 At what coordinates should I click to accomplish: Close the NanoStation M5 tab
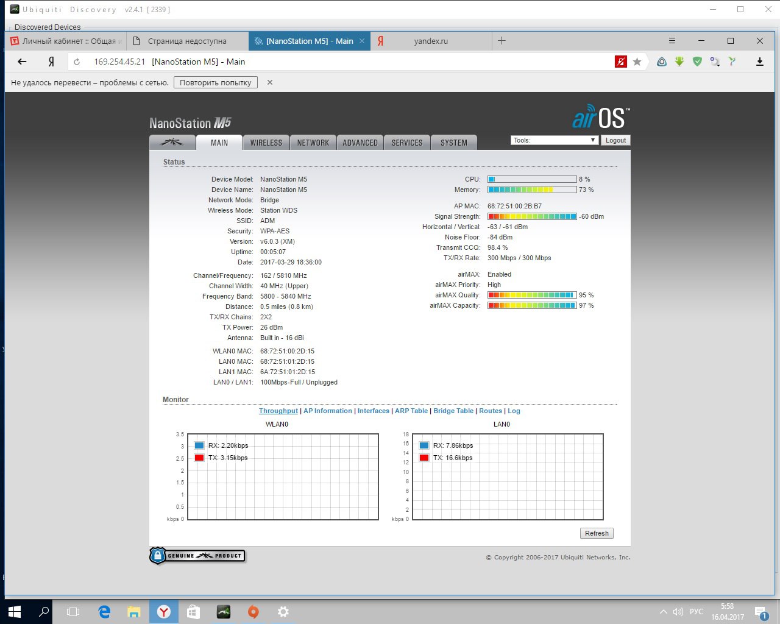[362, 41]
